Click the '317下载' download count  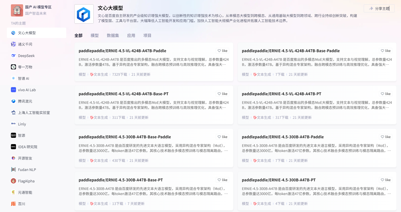click(282, 118)
